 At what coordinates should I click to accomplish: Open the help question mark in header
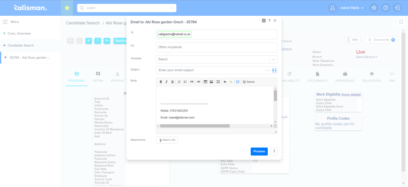tap(385, 8)
